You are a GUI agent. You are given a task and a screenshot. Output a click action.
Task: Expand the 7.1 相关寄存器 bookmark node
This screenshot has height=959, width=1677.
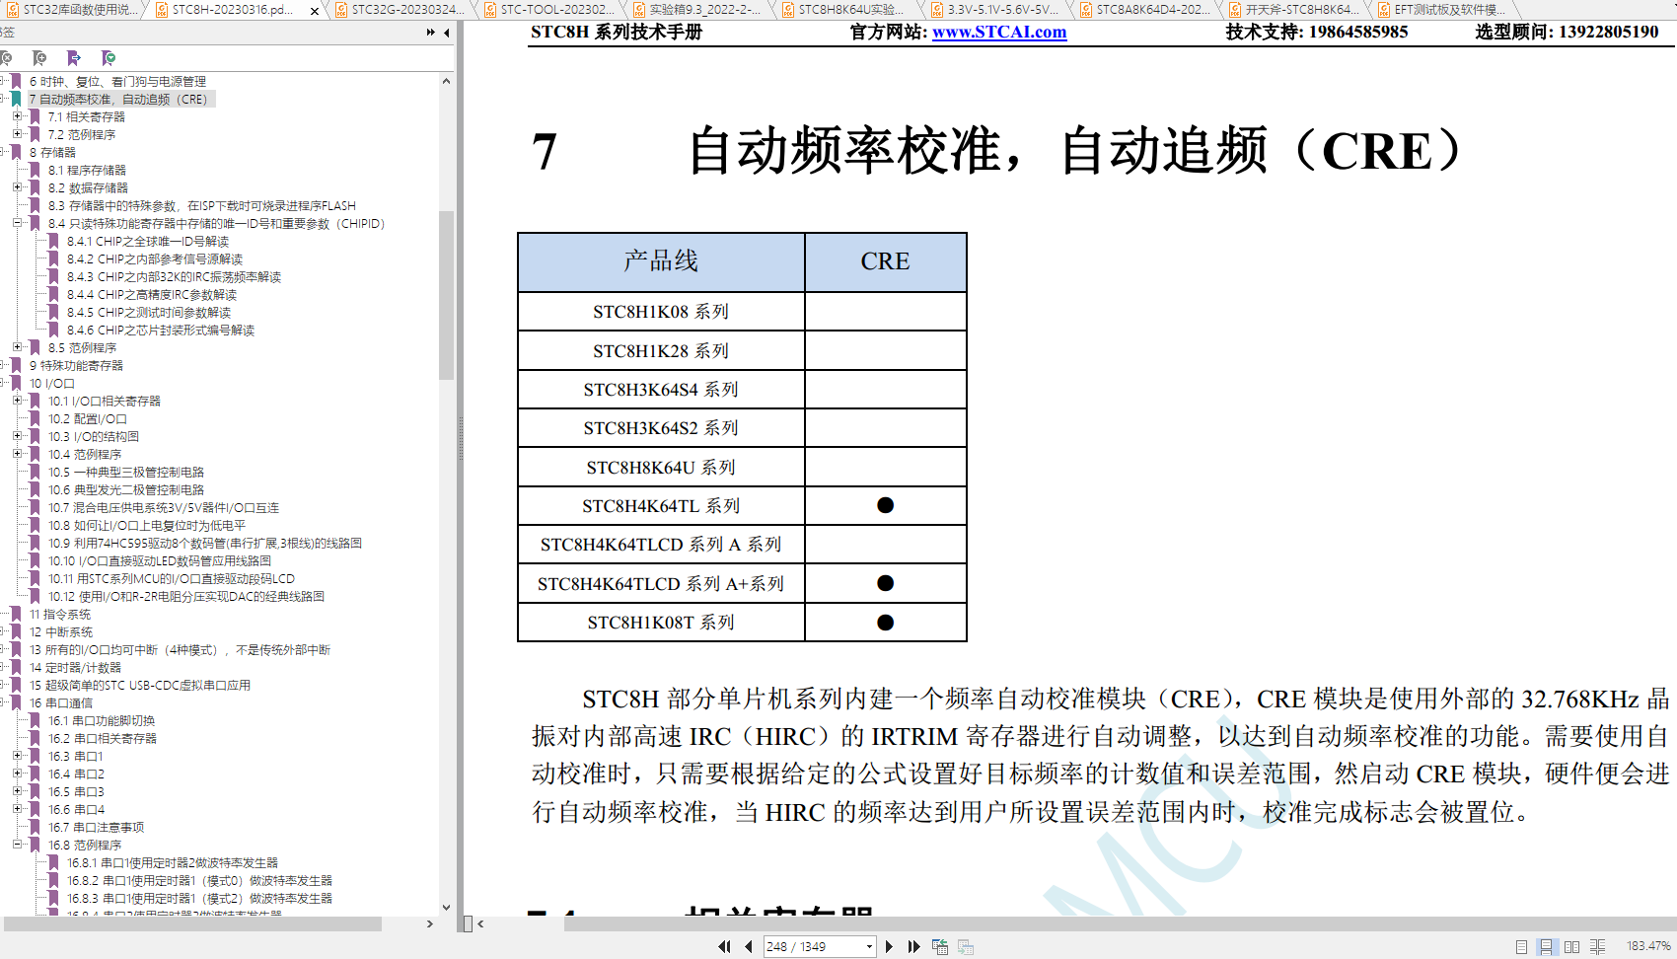point(17,116)
